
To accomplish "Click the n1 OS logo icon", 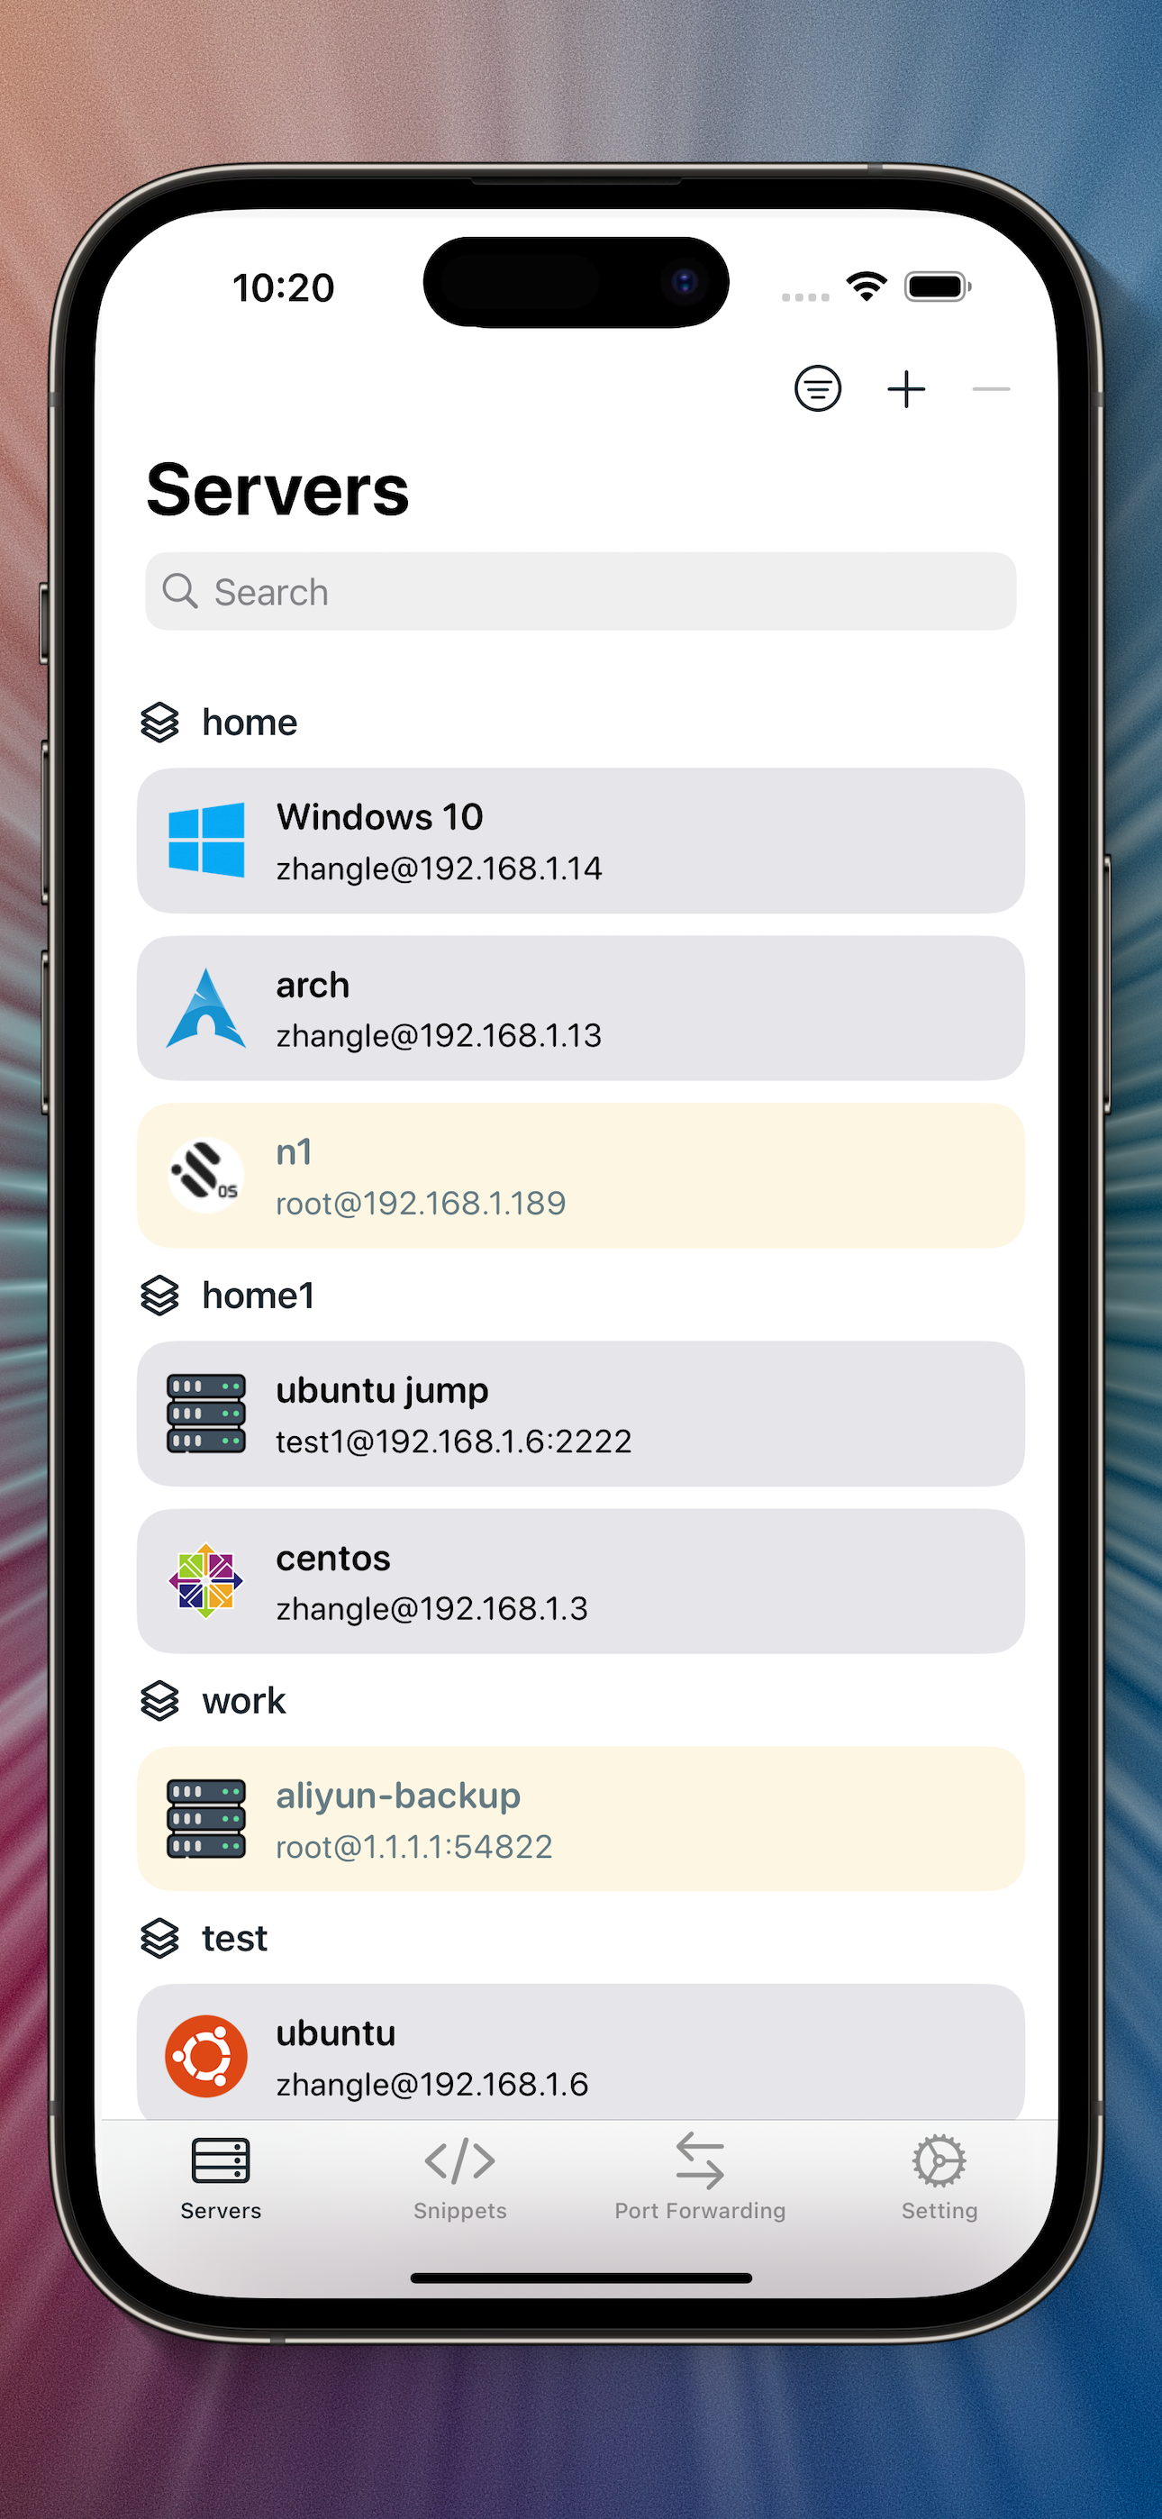I will (x=206, y=1176).
